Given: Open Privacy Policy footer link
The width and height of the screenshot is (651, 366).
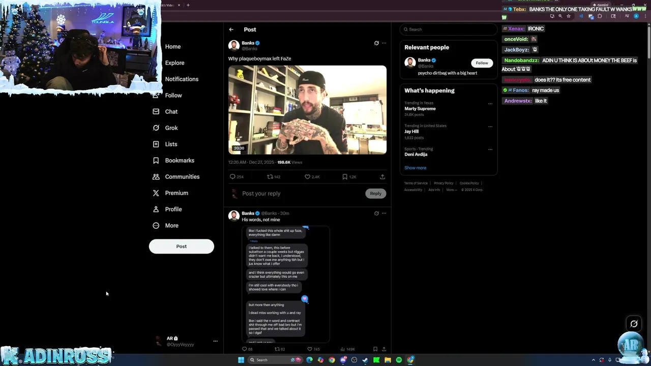Looking at the screenshot, I should point(443,183).
